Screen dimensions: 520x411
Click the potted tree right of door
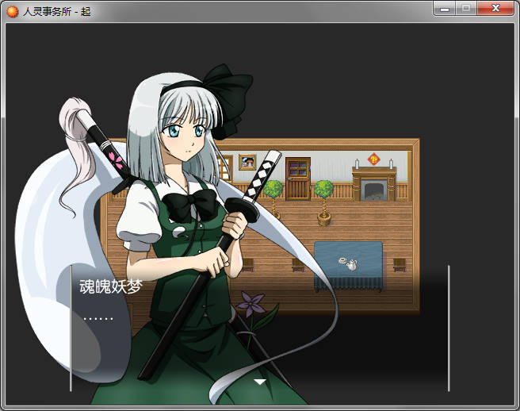click(323, 202)
